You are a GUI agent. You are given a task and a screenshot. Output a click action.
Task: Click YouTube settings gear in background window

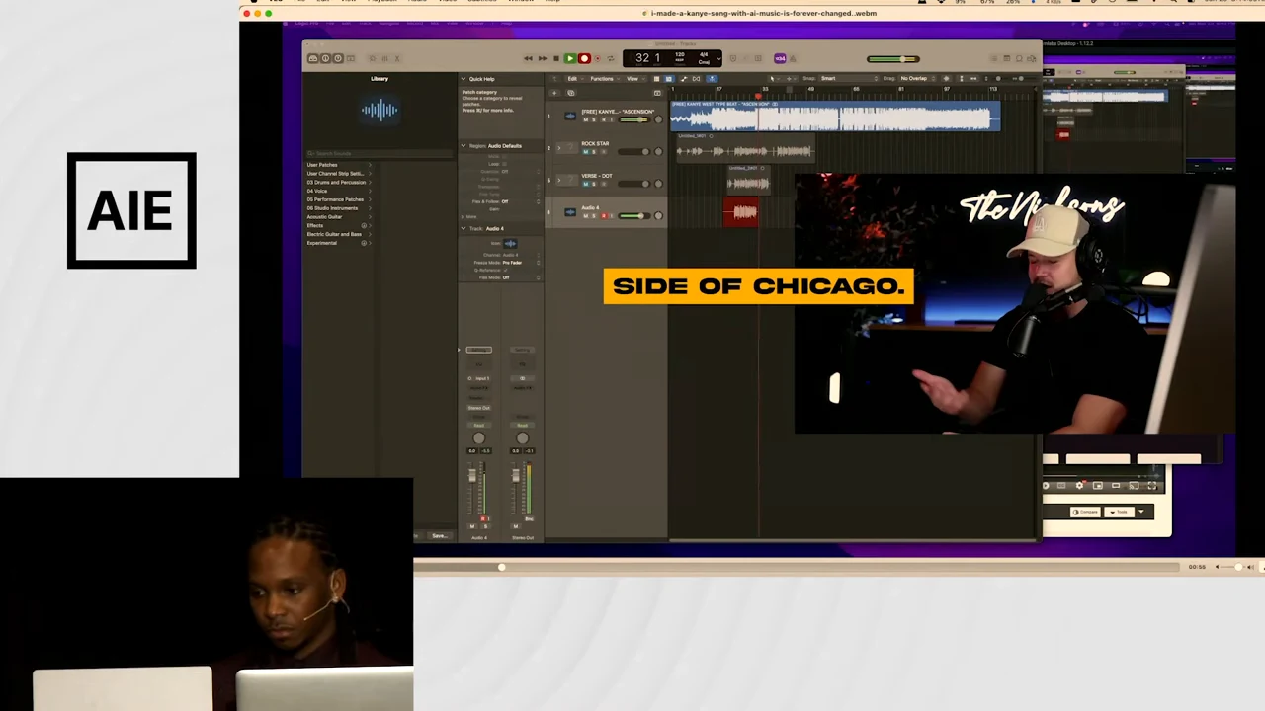point(1079,485)
